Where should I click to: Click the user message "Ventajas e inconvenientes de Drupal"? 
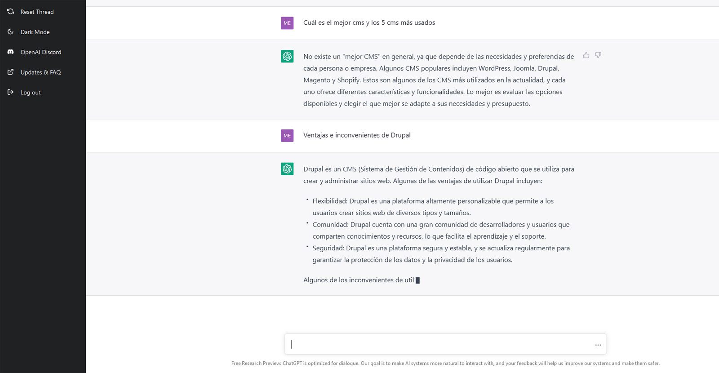[x=357, y=135]
